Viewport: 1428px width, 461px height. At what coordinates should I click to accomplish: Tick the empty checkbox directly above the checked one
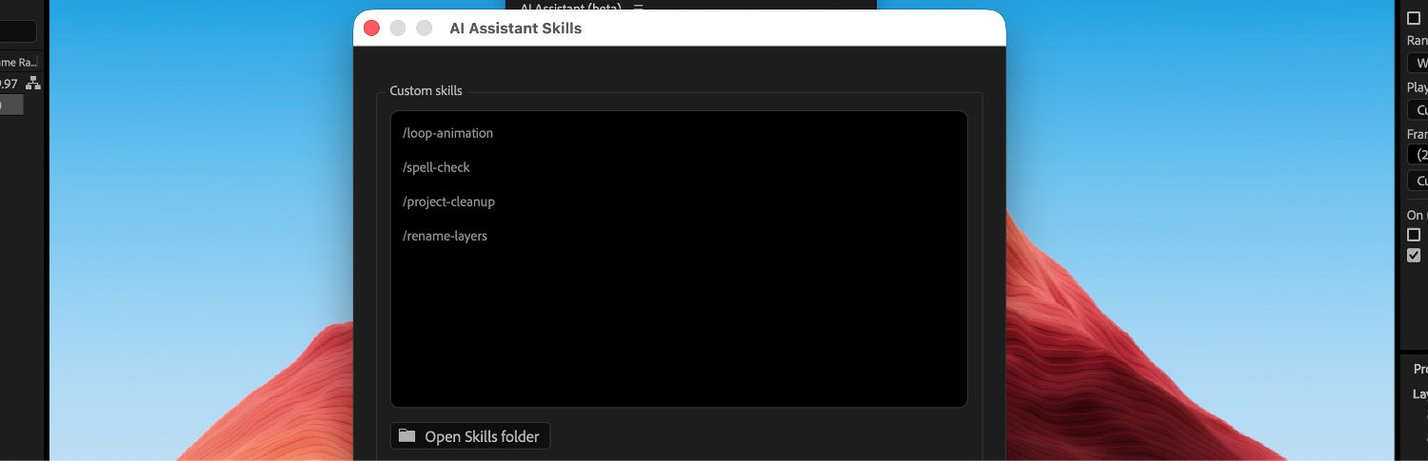coord(1414,234)
